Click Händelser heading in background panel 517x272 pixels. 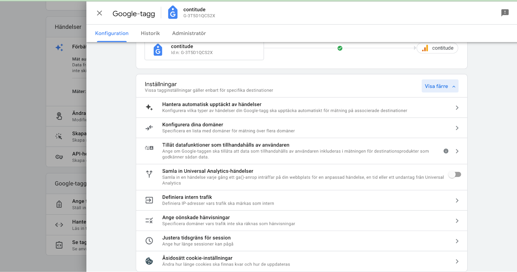point(68,27)
